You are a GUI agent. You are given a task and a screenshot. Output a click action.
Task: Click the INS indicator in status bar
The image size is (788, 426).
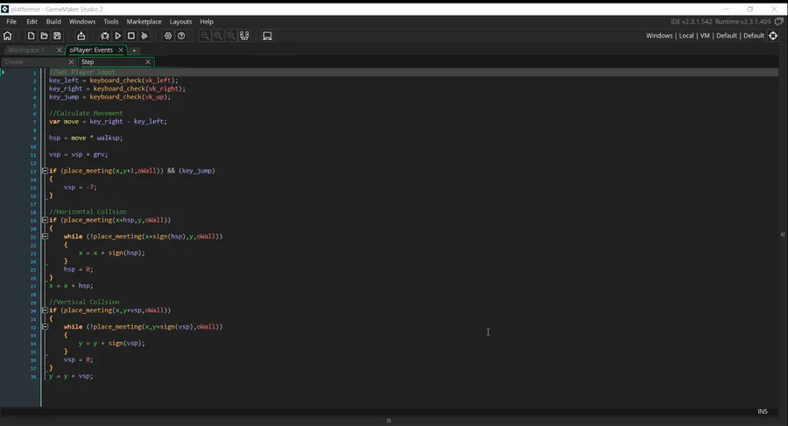click(x=763, y=411)
